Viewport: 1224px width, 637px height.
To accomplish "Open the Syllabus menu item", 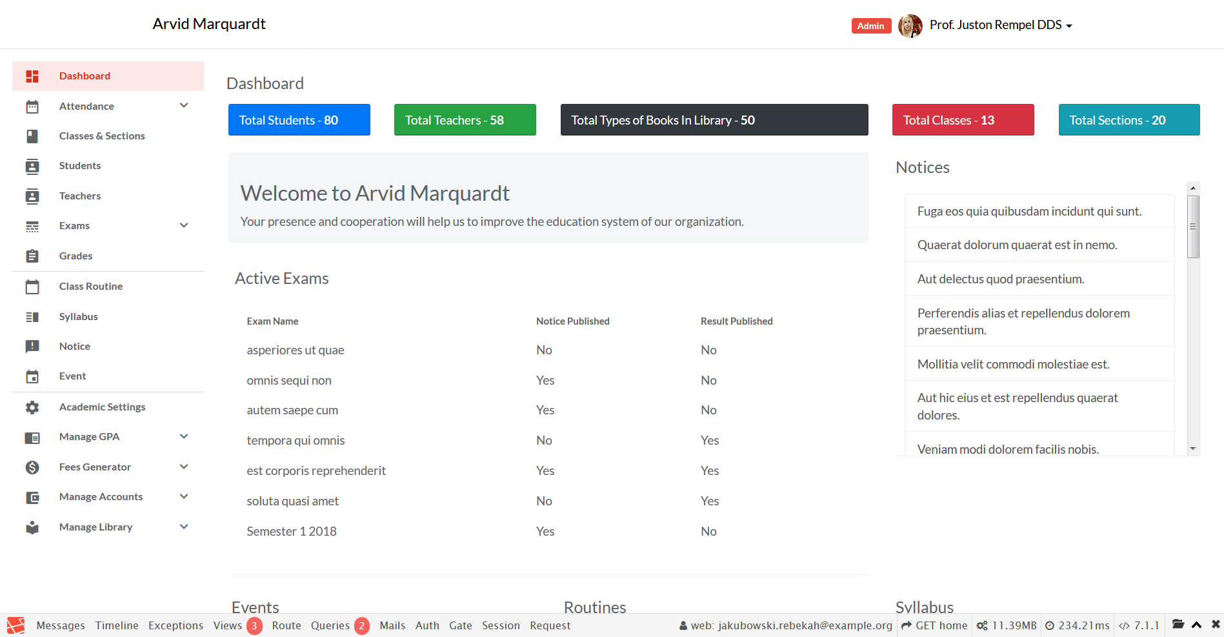I will pyautogui.click(x=108, y=317).
